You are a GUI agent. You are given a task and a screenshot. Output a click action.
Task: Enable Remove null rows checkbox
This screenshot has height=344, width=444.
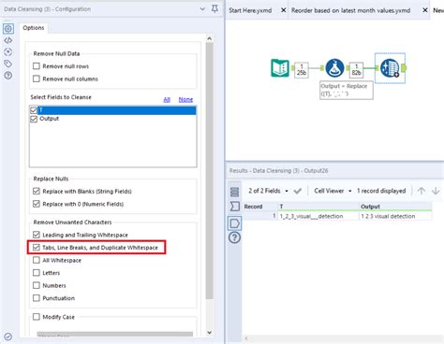[37, 66]
